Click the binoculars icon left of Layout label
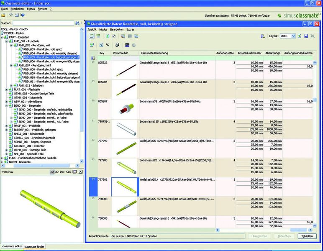Screen dimensions: 323x251 (263, 36)
